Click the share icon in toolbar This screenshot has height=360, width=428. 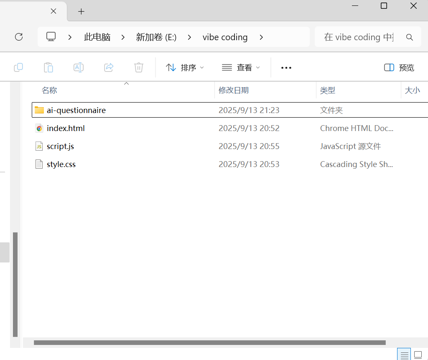click(109, 67)
